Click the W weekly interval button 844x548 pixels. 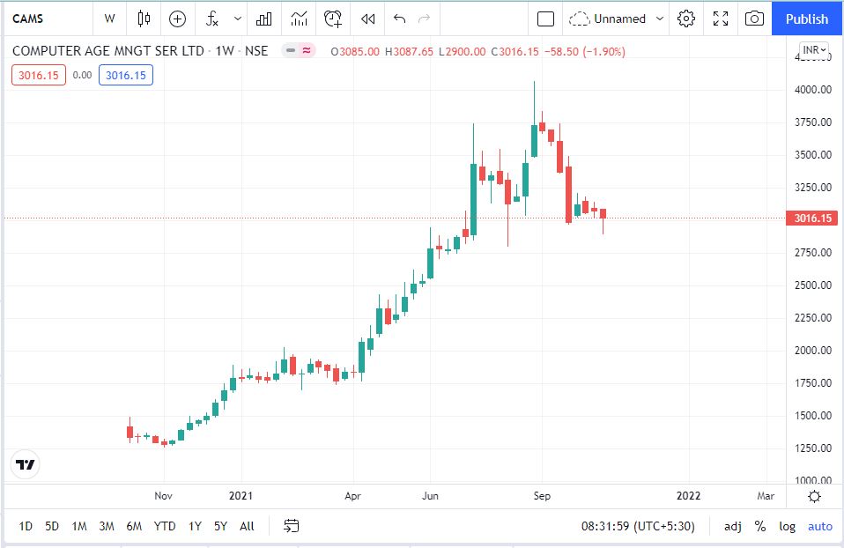(x=109, y=19)
